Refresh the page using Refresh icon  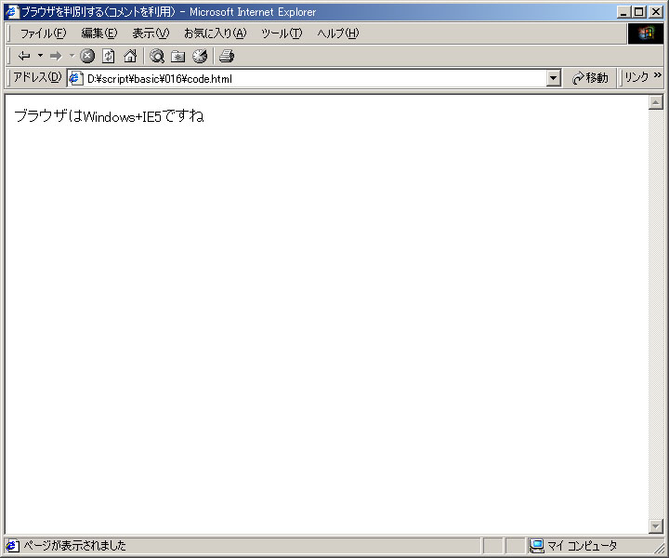(x=109, y=56)
